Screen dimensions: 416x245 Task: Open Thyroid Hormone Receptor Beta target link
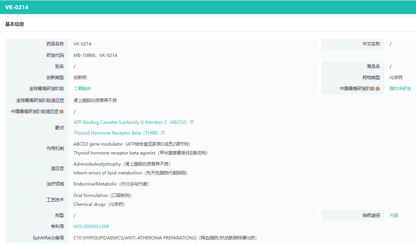coord(116,133)
